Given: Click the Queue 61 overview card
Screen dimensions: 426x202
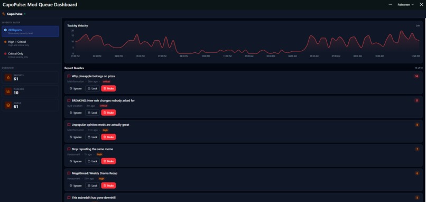Looking at the screenshot, I should [30, 105].
